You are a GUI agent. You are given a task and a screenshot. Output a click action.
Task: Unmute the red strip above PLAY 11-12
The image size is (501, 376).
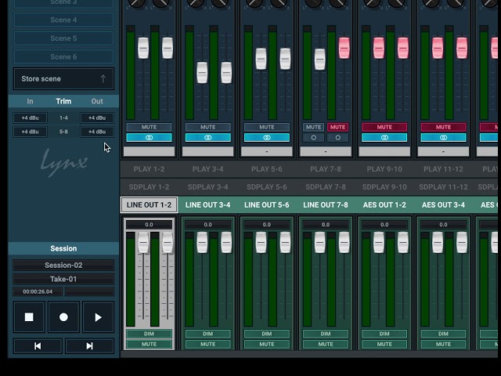pyautogui.click(x=443, y=127)
